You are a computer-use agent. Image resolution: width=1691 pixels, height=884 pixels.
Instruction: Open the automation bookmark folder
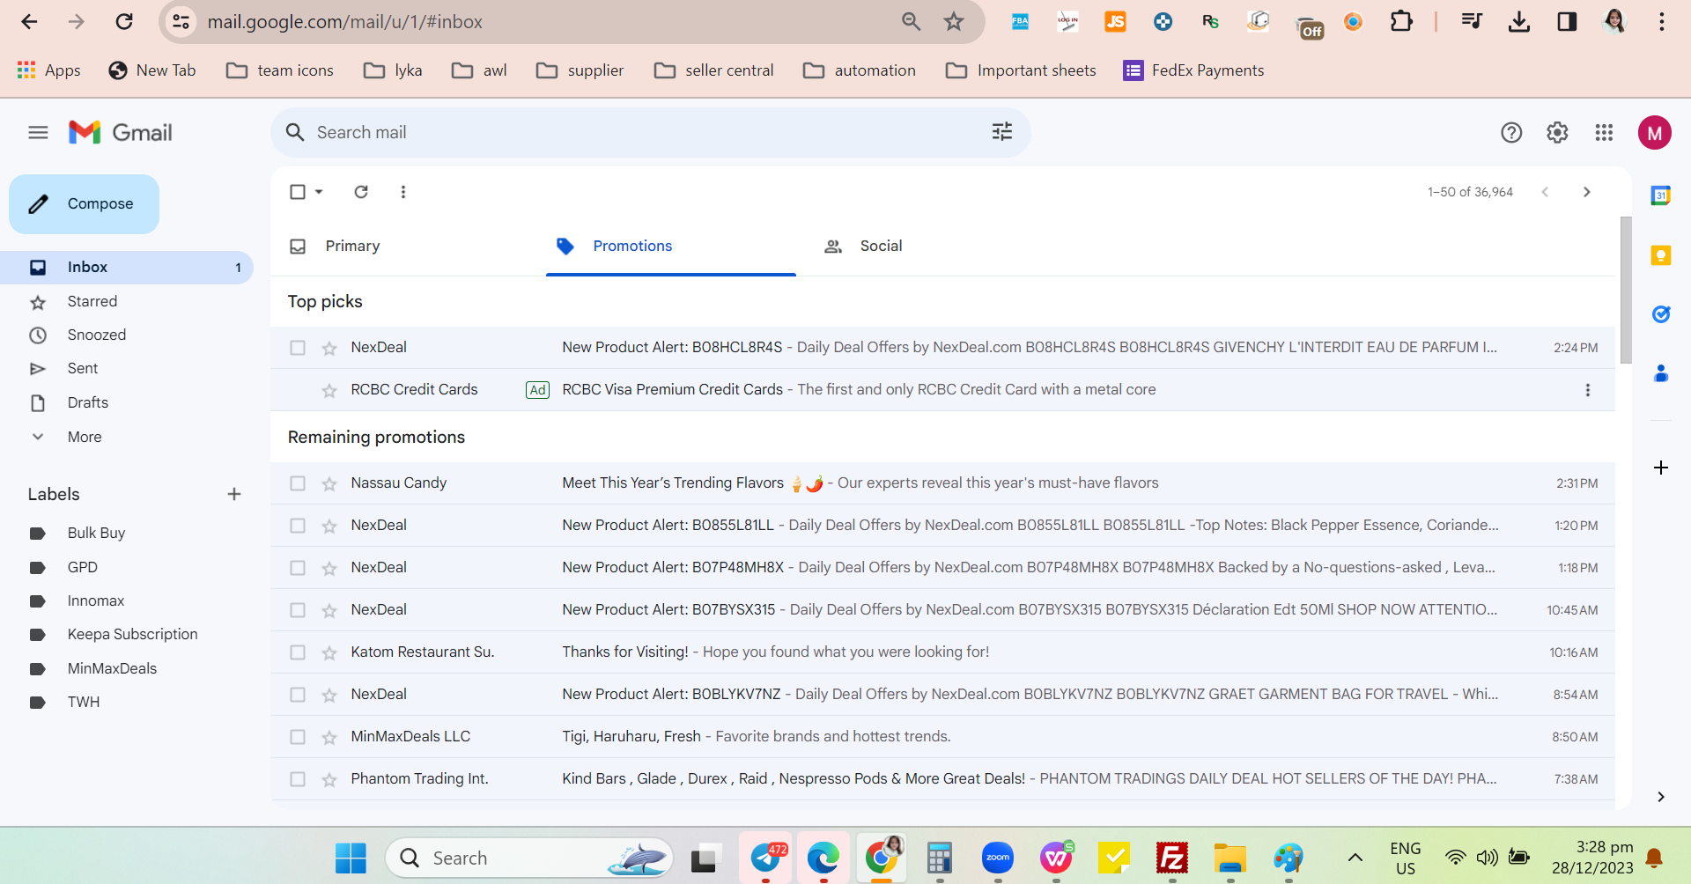point(860,70)
